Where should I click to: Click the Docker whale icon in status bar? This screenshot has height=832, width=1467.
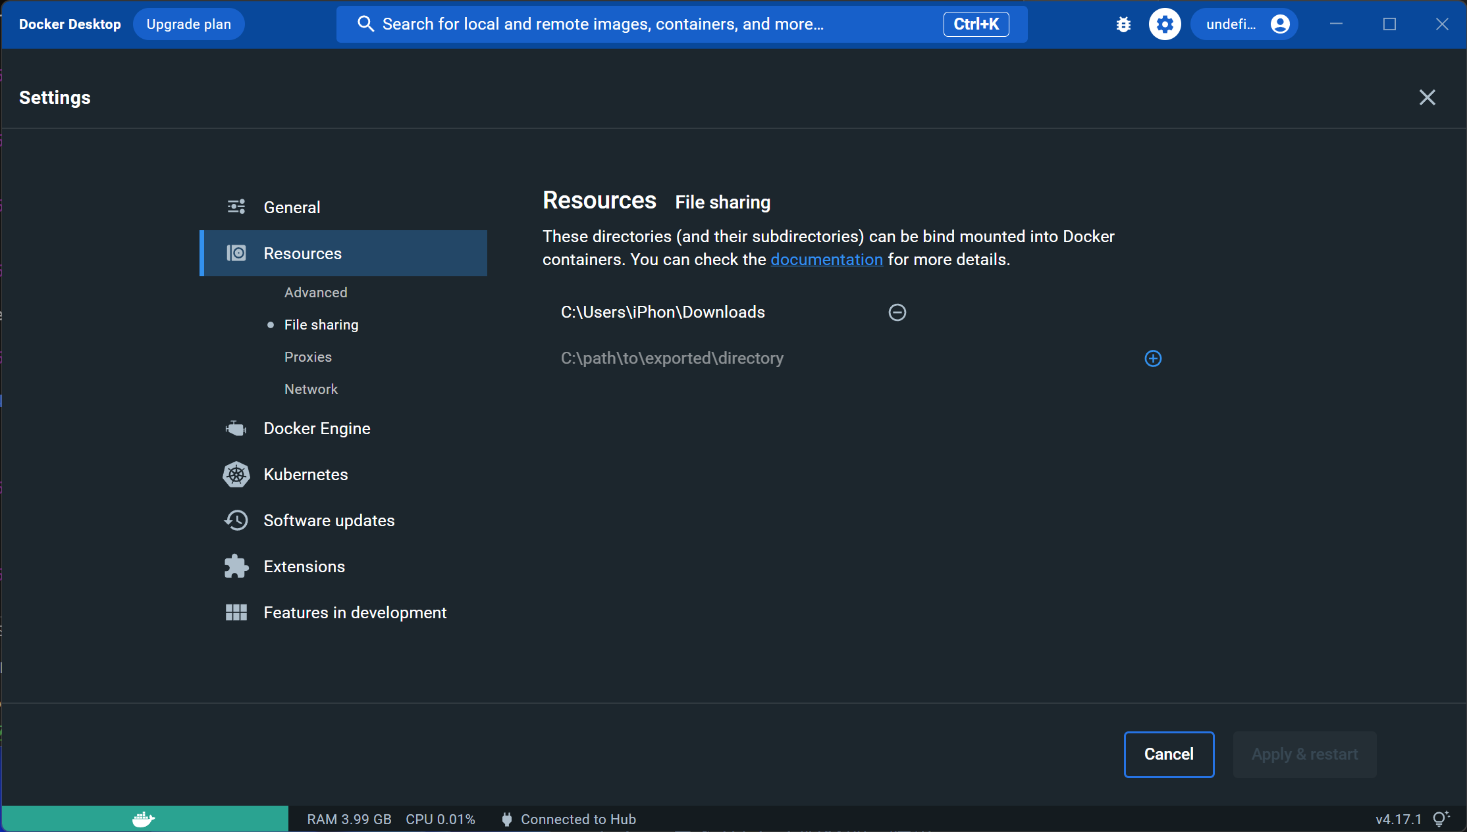(144, 819)
